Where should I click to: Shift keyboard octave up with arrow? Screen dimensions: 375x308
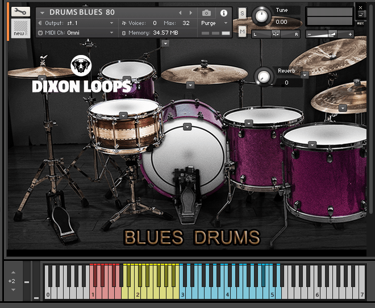(13, 272)
